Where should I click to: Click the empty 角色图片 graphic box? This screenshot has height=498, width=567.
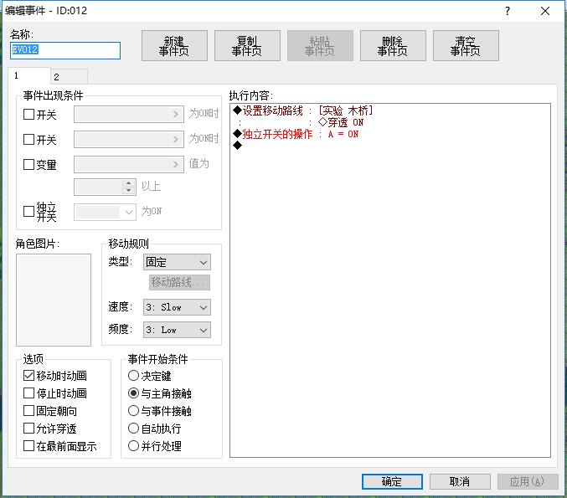(x=54, y=300)
